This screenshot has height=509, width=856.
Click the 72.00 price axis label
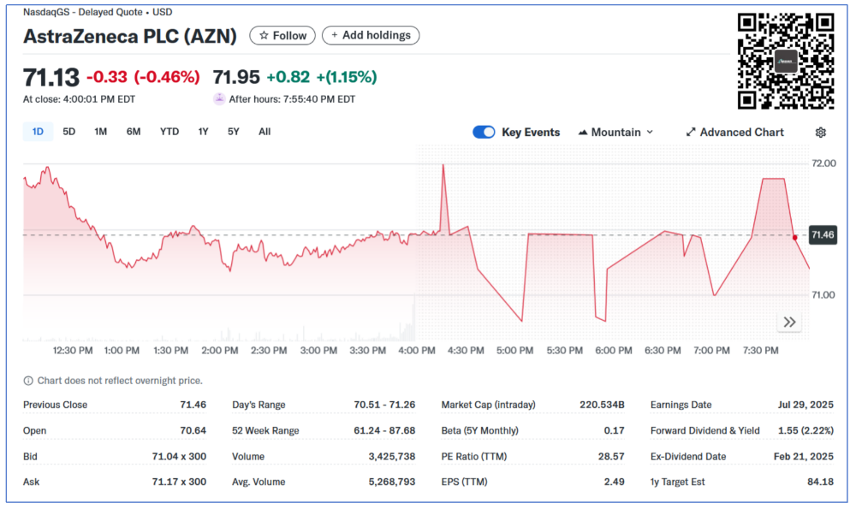click(x=823, y=163)
